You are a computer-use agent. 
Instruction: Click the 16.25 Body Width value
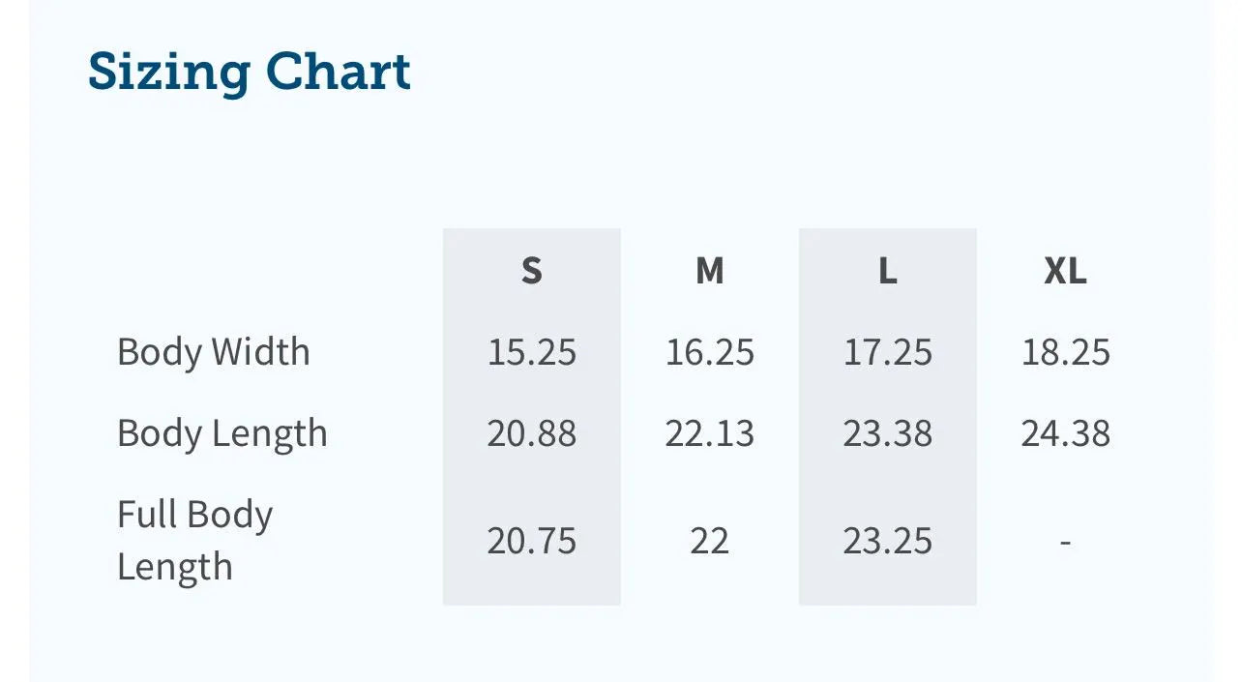709,351
